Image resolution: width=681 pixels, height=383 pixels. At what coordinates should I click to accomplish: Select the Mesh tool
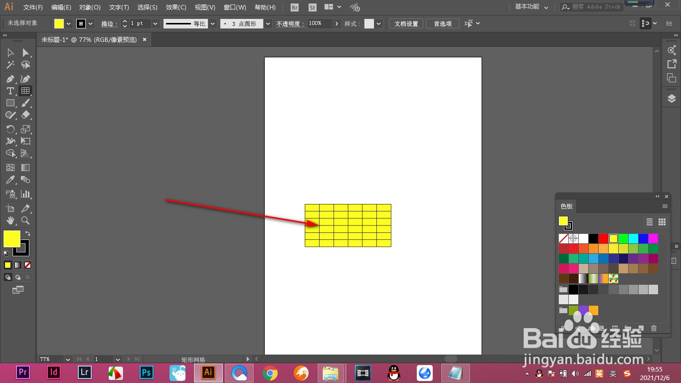point(10,168)
